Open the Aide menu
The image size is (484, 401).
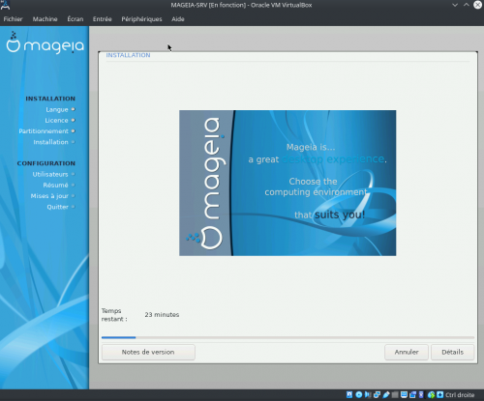pos(178,19)
